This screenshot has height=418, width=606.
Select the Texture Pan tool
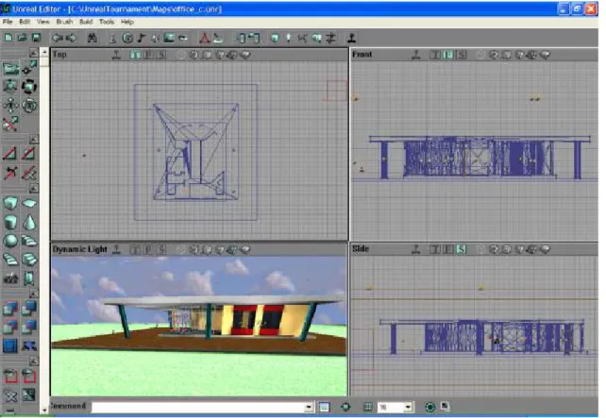click(x=10, y=105)
